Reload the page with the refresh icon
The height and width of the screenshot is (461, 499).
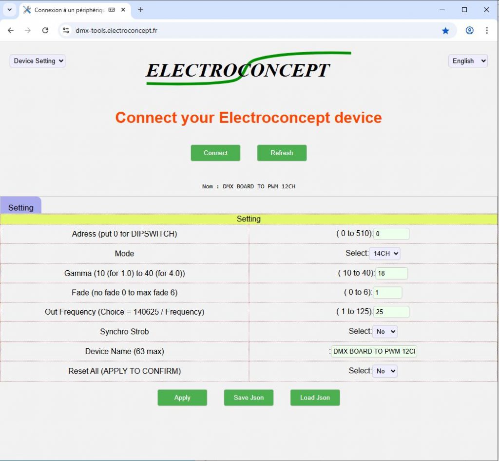(45, 30)
